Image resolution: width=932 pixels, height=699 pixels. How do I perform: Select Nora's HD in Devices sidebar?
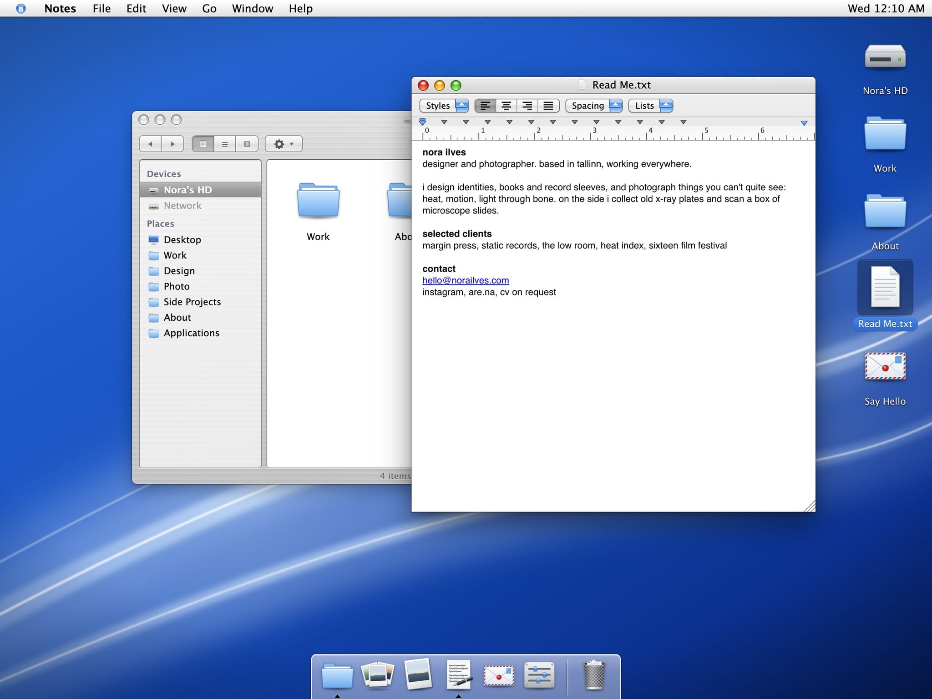[200, 190]
